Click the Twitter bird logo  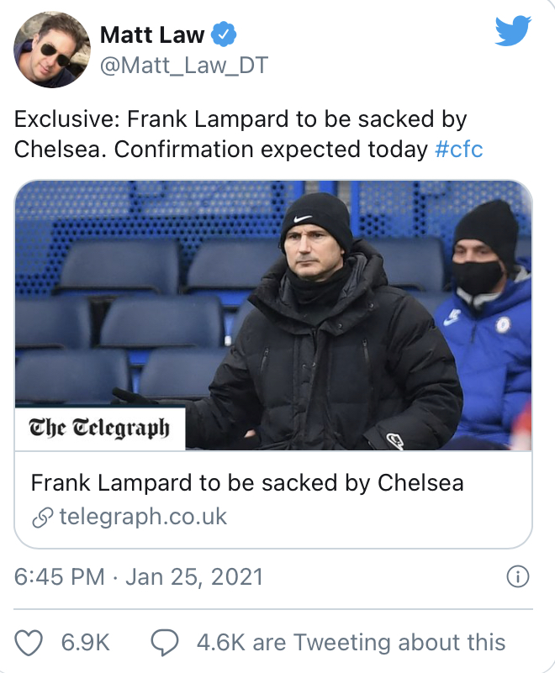pos(513,32)
